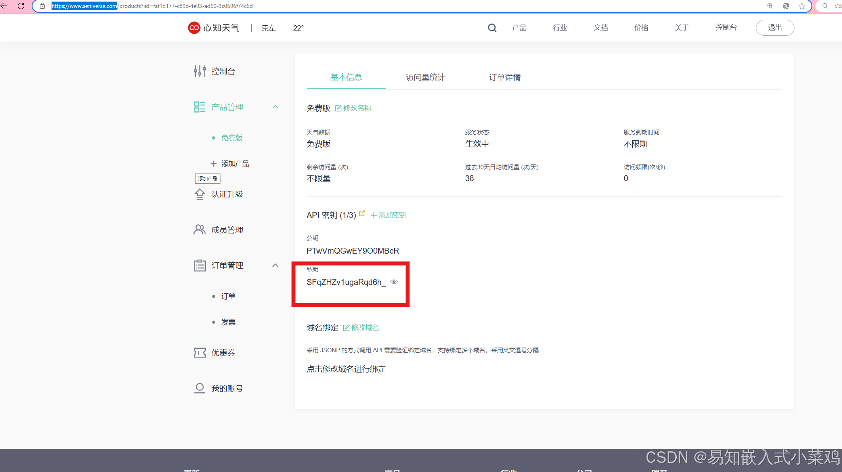842x472 pixels.
Task: Click the 心知天气 logo
Action: tap(213, 28)
